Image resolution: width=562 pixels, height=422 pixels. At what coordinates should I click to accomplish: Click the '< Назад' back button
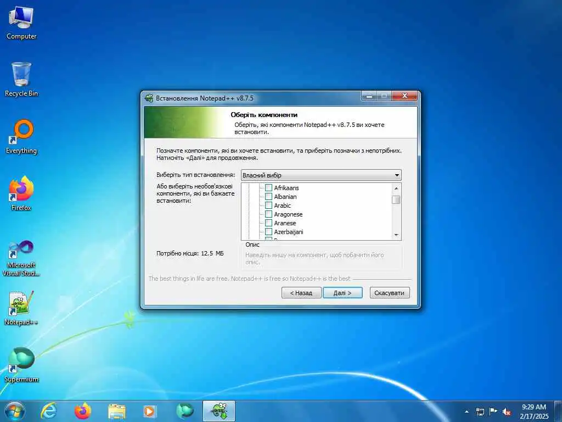(301, 293)
